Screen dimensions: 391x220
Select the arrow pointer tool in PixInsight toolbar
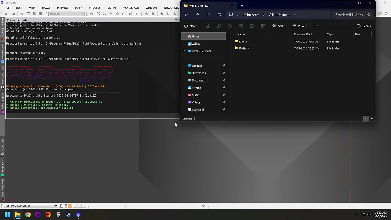[137, 14]
